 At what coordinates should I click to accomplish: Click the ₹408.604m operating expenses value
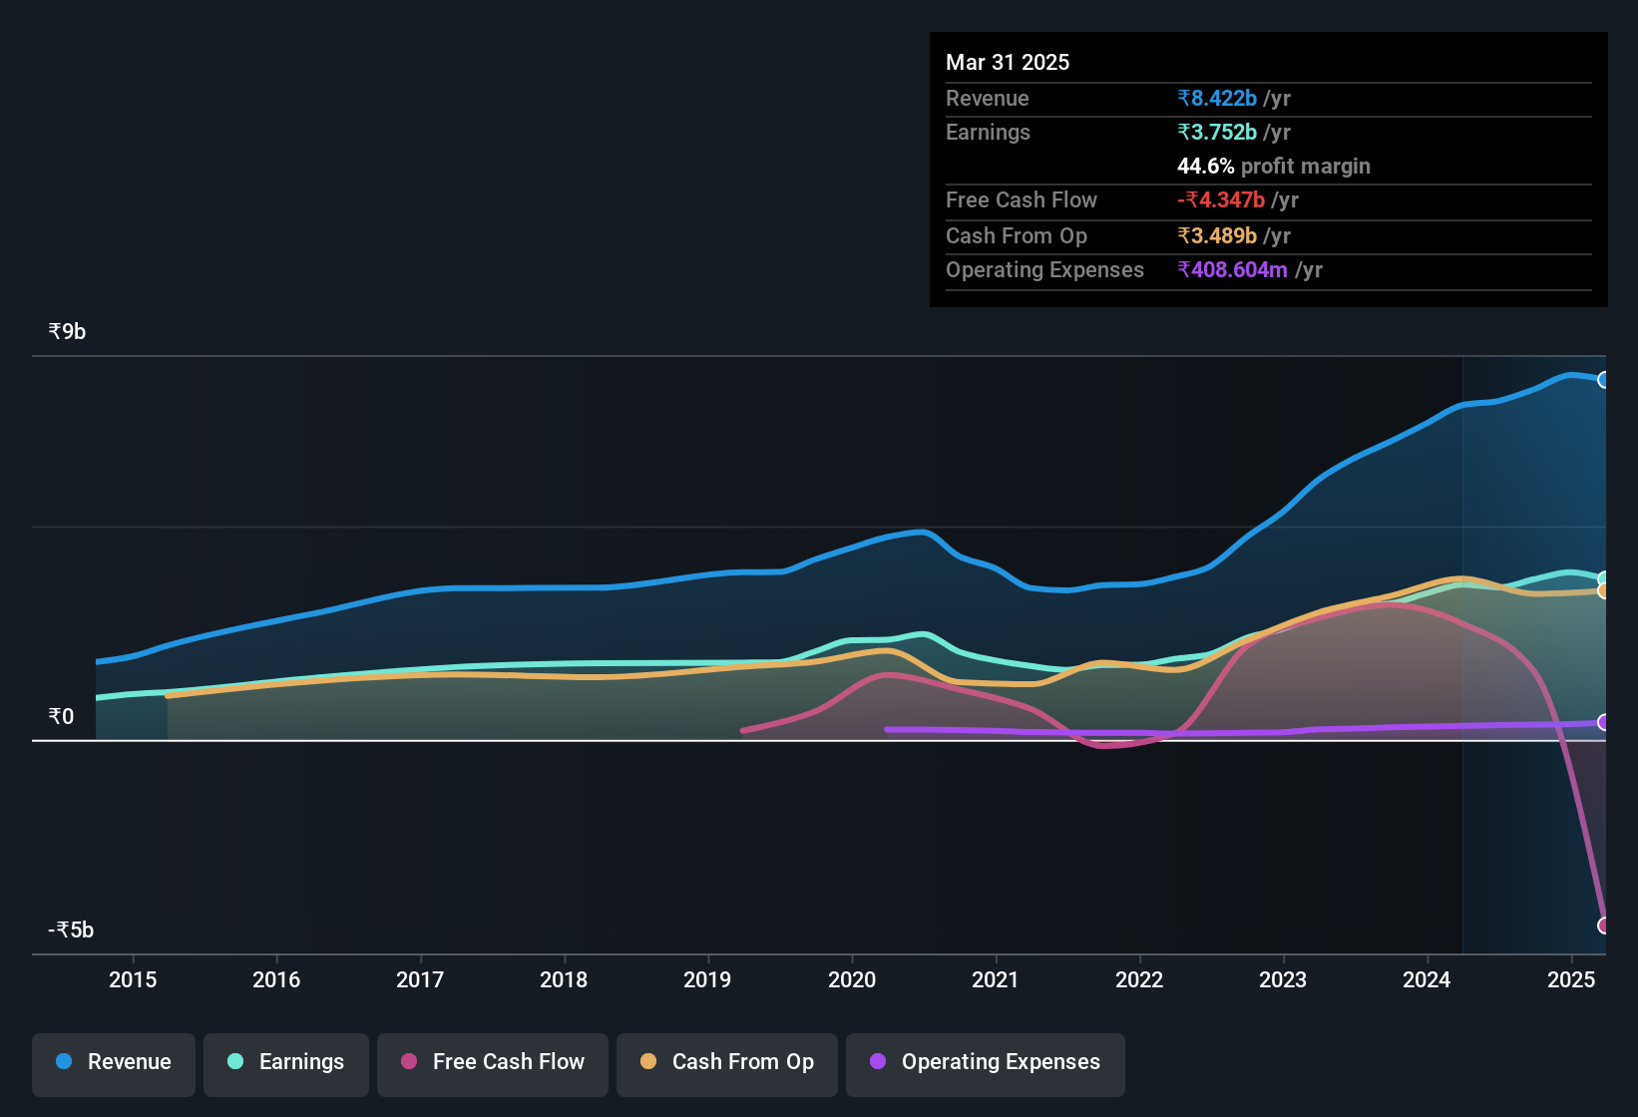pyautogui.click(x=1232, y=269)
